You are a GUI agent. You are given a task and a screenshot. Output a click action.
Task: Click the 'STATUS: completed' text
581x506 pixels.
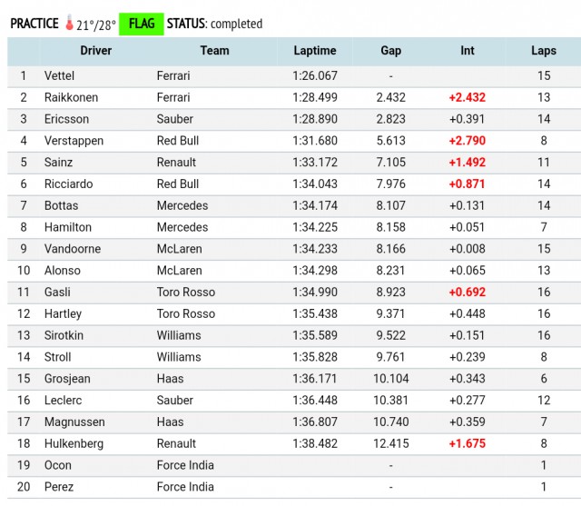214,25
